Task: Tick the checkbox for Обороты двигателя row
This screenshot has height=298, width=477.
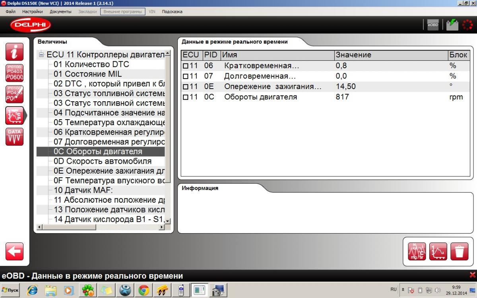Action: (185, 97)
